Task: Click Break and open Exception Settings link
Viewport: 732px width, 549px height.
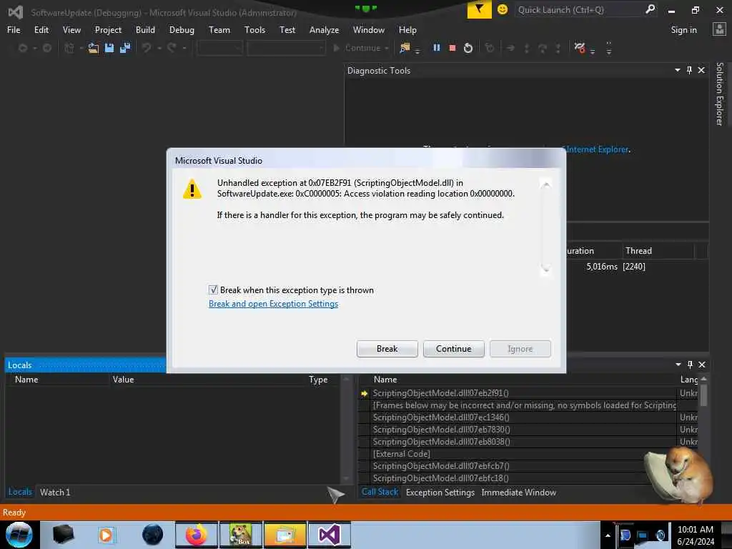Action: point(273,304)
